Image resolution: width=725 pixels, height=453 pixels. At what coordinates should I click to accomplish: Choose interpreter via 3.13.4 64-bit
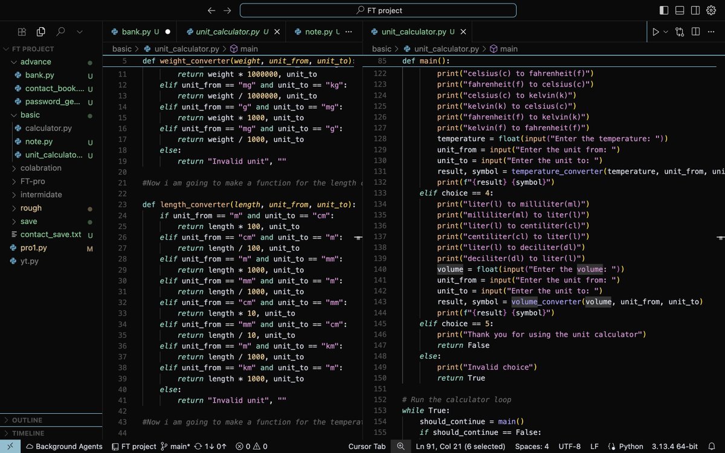tap(675, 446)
